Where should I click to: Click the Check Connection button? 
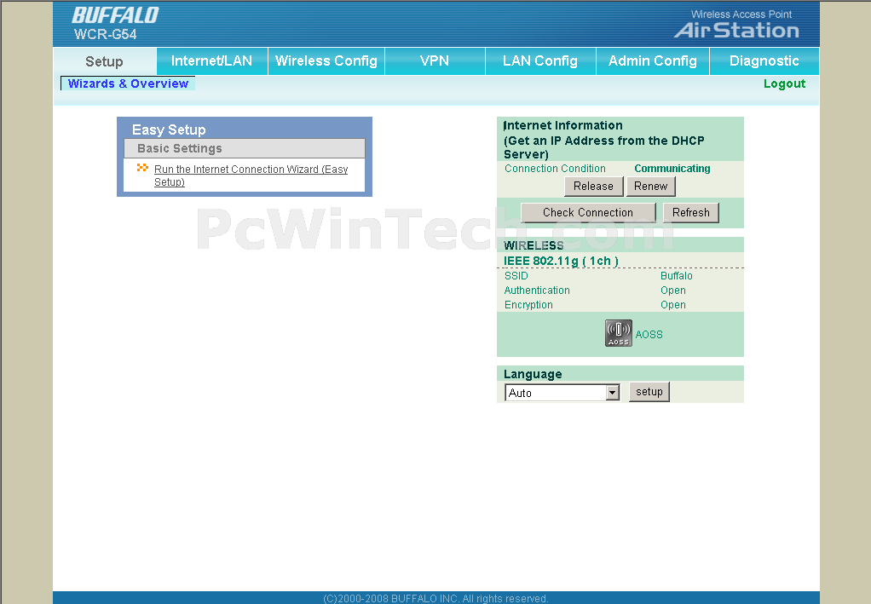[x=588, y=213]
